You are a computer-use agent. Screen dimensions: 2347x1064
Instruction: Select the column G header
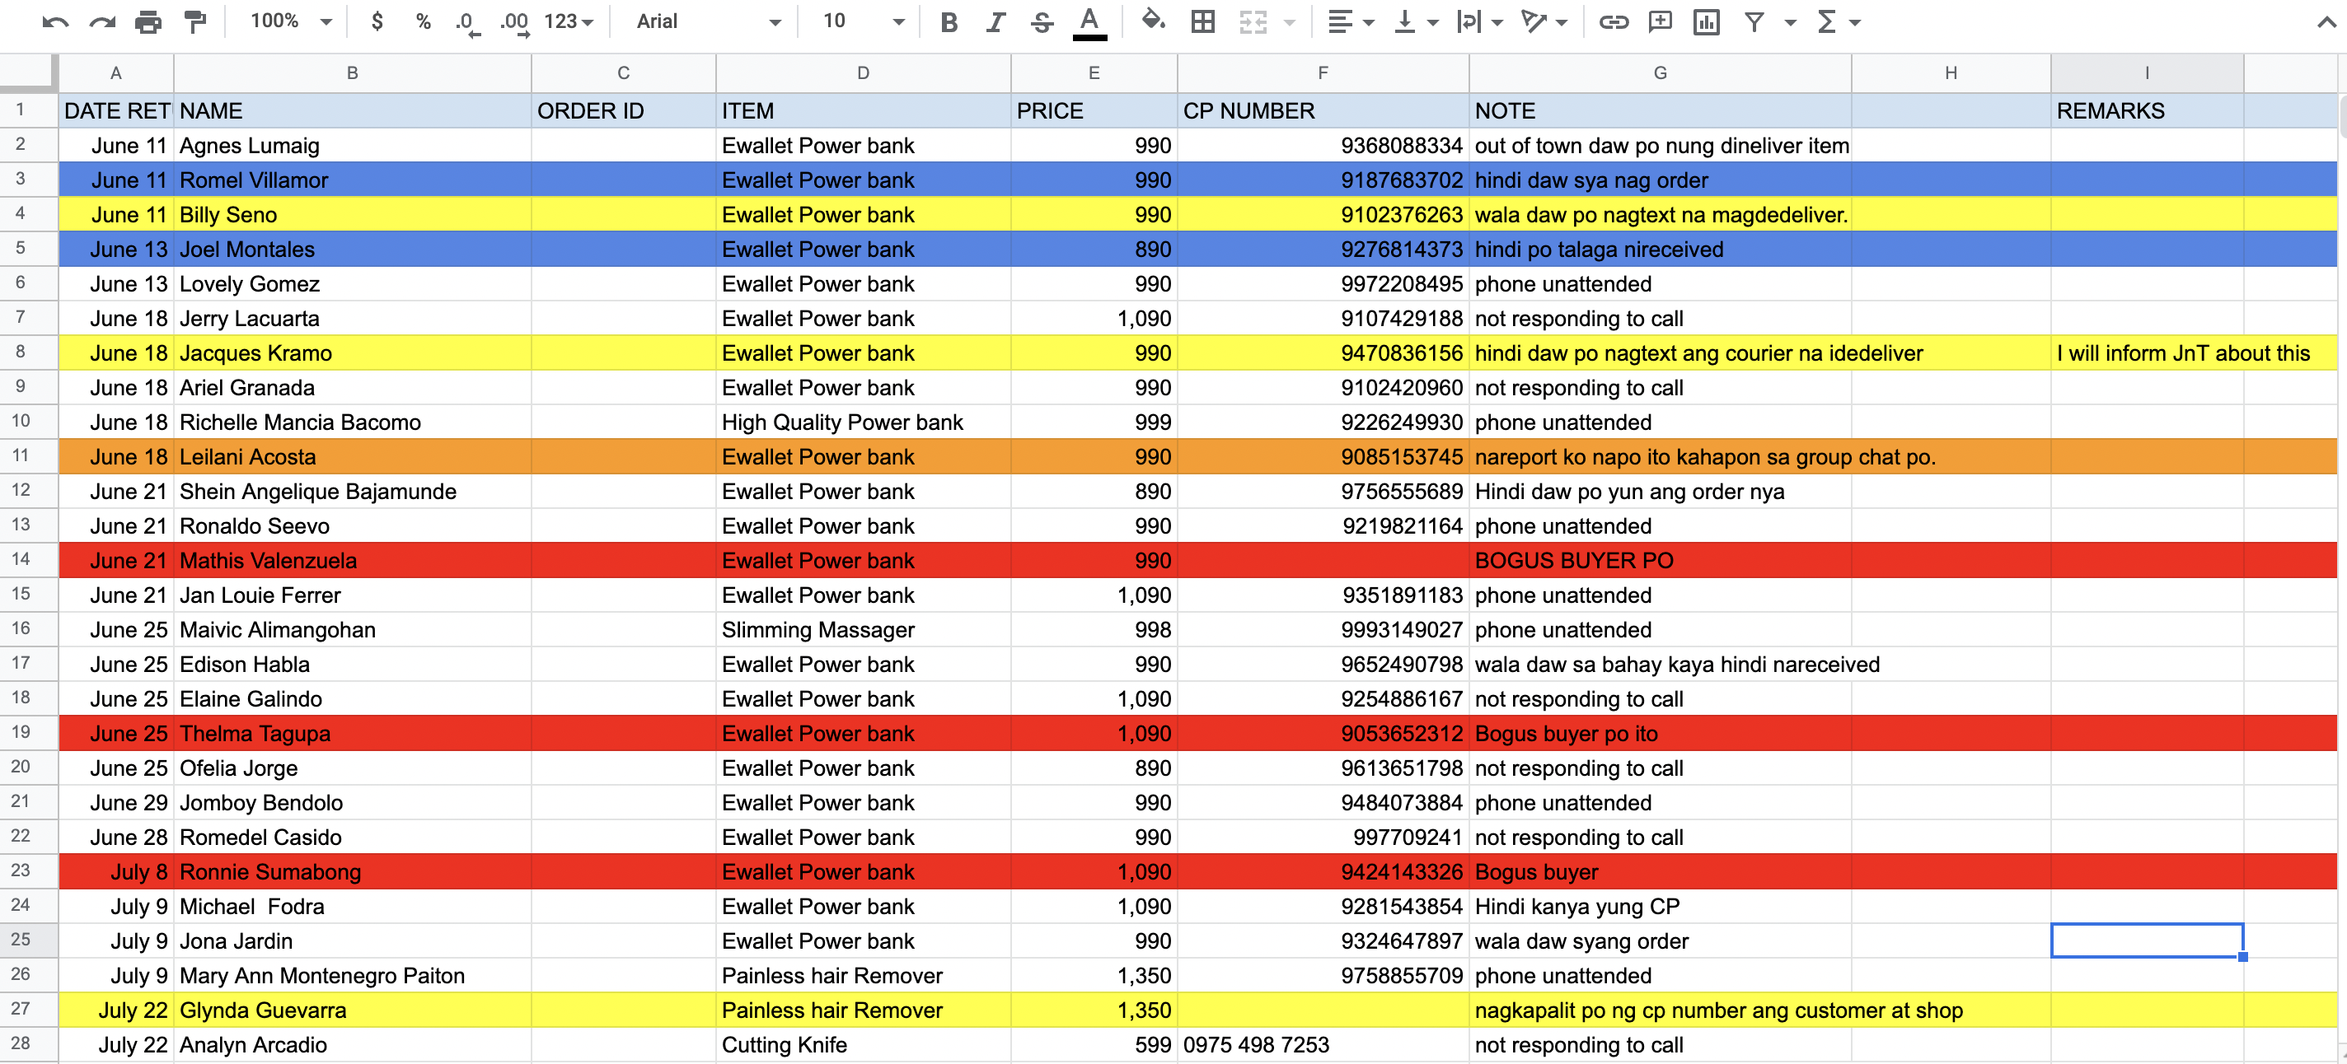[1659, 72]
